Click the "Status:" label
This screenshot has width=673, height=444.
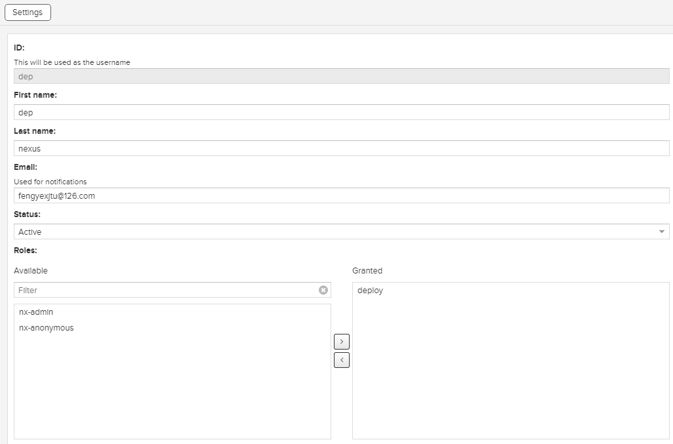point(28,214)
